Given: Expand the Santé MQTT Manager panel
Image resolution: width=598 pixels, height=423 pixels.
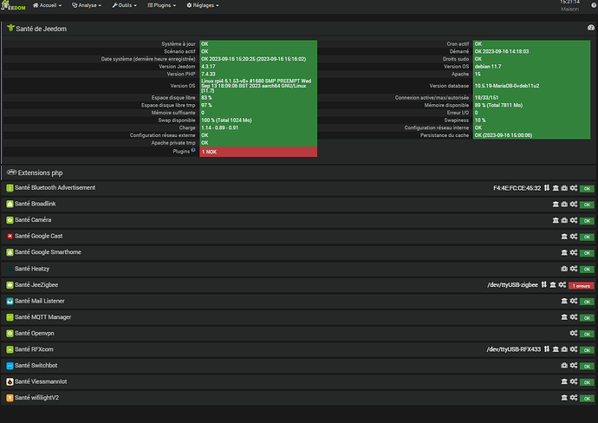Looking at the screenshot, I should (x=42, y=317).
